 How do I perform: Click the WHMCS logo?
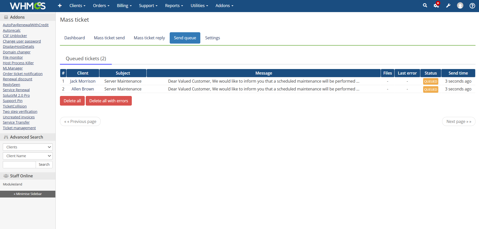28,6
